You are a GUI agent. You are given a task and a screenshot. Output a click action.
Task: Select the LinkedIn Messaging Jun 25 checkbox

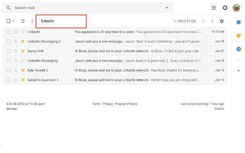[x=8, y=60]
